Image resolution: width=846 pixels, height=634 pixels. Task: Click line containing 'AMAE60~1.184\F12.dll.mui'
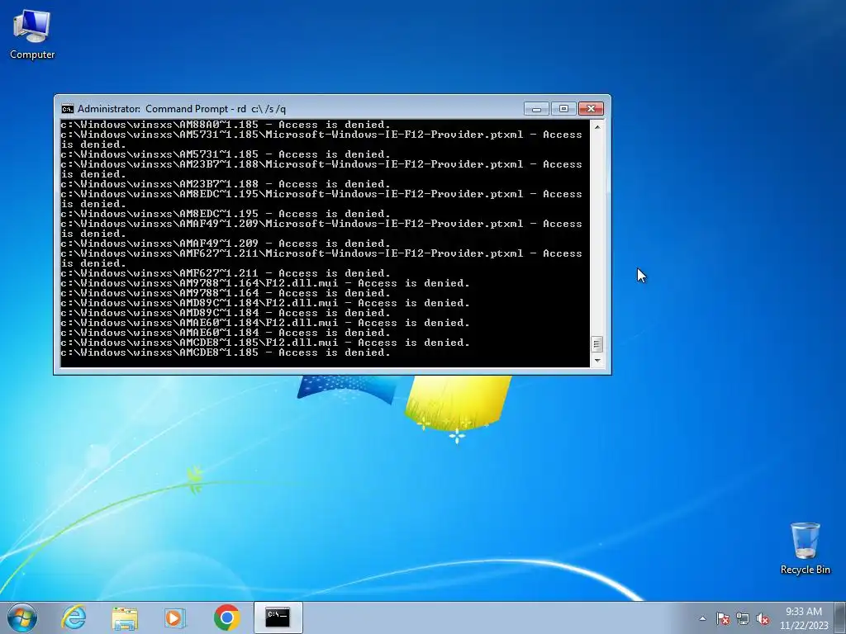click(265, 323)
